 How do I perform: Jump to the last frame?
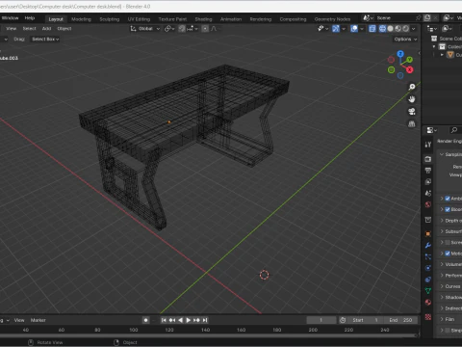[x=205, y=320]
